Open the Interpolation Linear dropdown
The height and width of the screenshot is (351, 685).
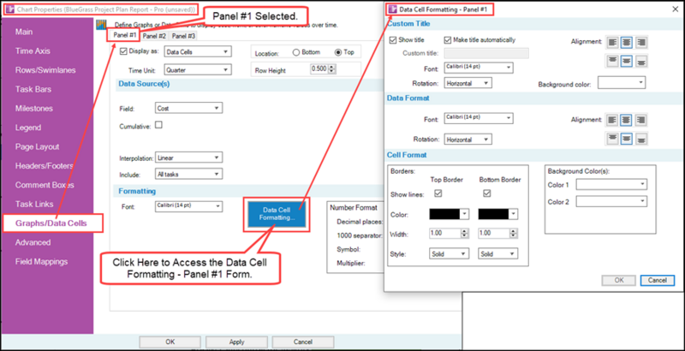188,158
